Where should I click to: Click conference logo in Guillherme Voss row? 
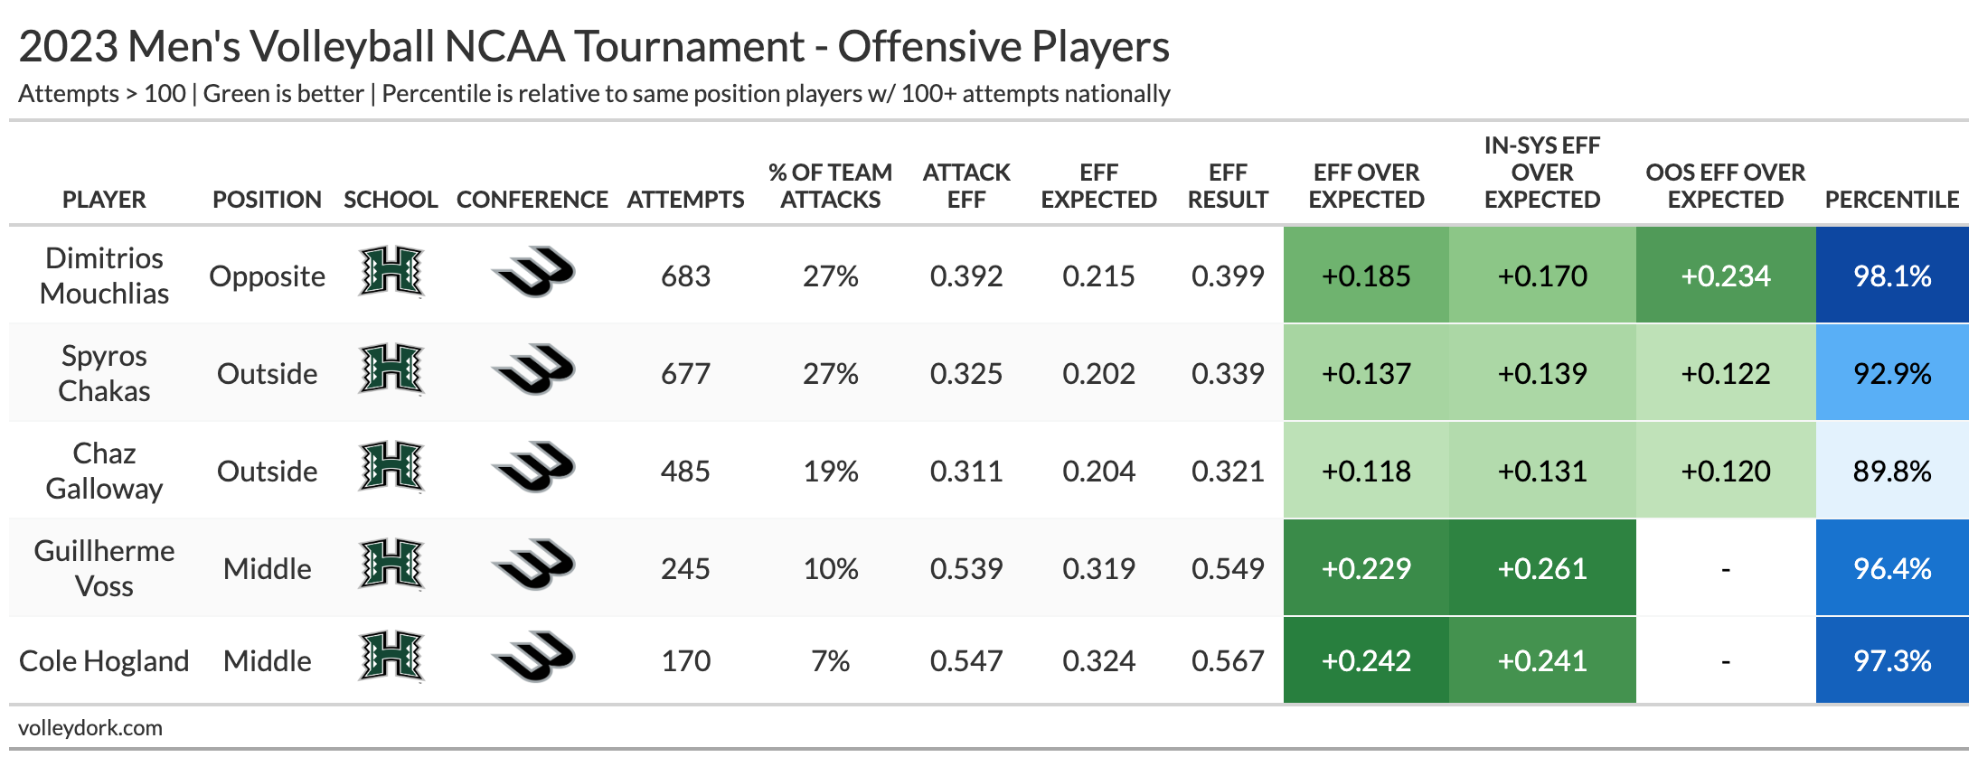click(x=532, y=565)
